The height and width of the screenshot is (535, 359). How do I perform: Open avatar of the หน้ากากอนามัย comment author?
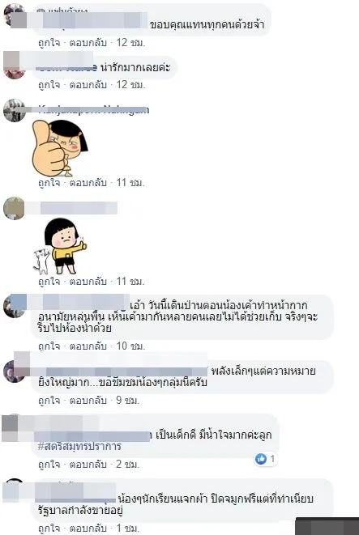[x=14, y=306]
